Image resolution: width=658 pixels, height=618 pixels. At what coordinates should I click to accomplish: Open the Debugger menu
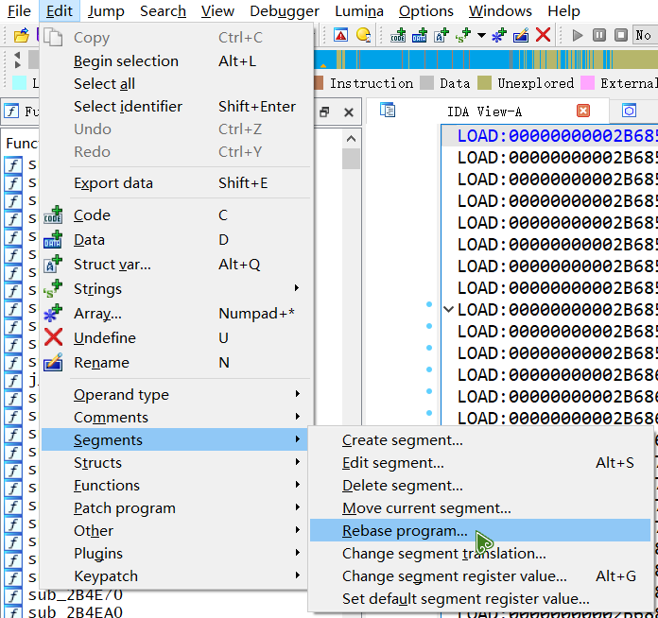[x=285, y=11]
